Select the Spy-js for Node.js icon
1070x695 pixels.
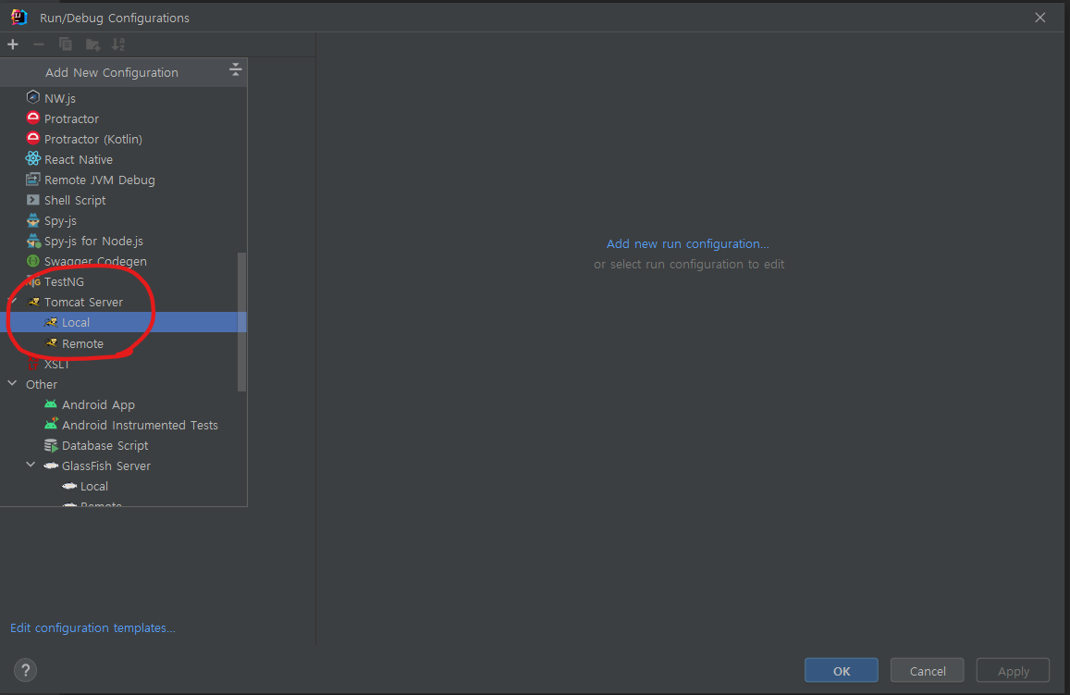(33, 241)
